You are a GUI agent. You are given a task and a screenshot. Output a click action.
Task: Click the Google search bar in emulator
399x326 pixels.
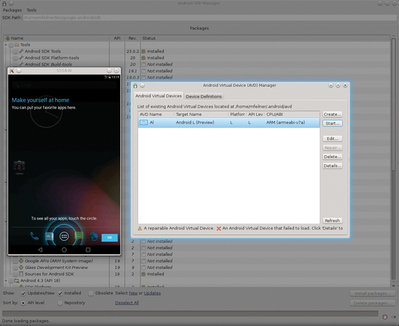coord(64,84)
